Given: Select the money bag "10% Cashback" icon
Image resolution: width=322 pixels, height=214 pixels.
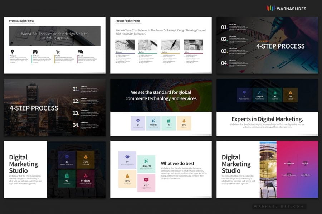Looking at the screenshot, I should point(127,177).
